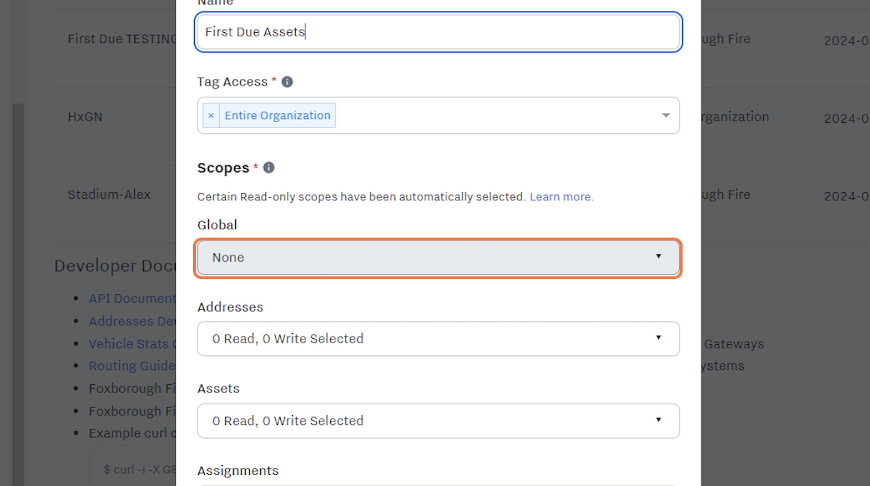
Task: Click the Example curl text in background page
Action: coord(132,433)
